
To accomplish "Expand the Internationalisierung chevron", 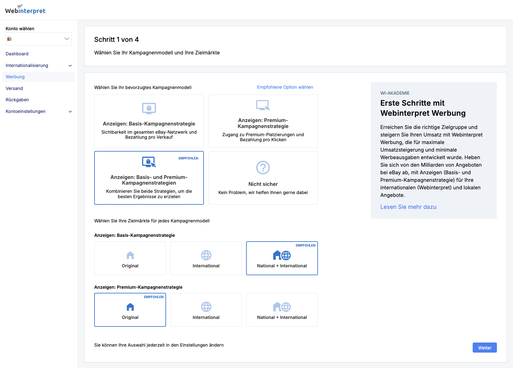I will [70, 66].
